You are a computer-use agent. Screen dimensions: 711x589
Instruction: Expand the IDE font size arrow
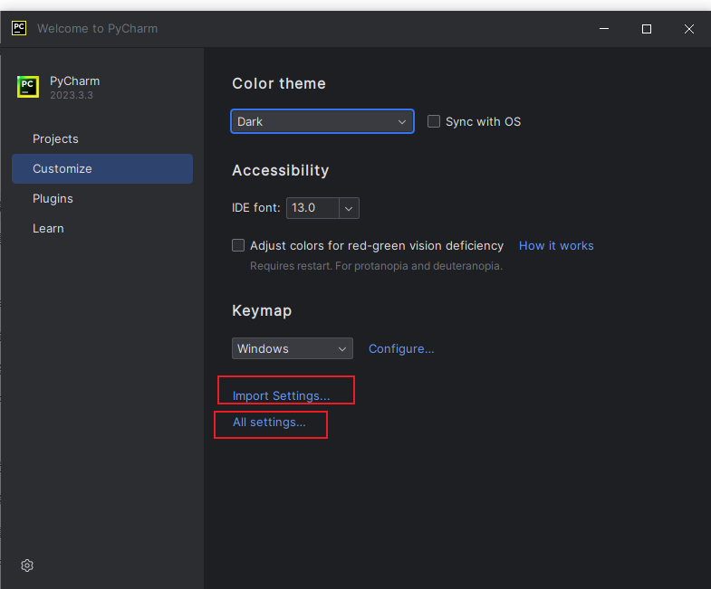coord(349,208)
